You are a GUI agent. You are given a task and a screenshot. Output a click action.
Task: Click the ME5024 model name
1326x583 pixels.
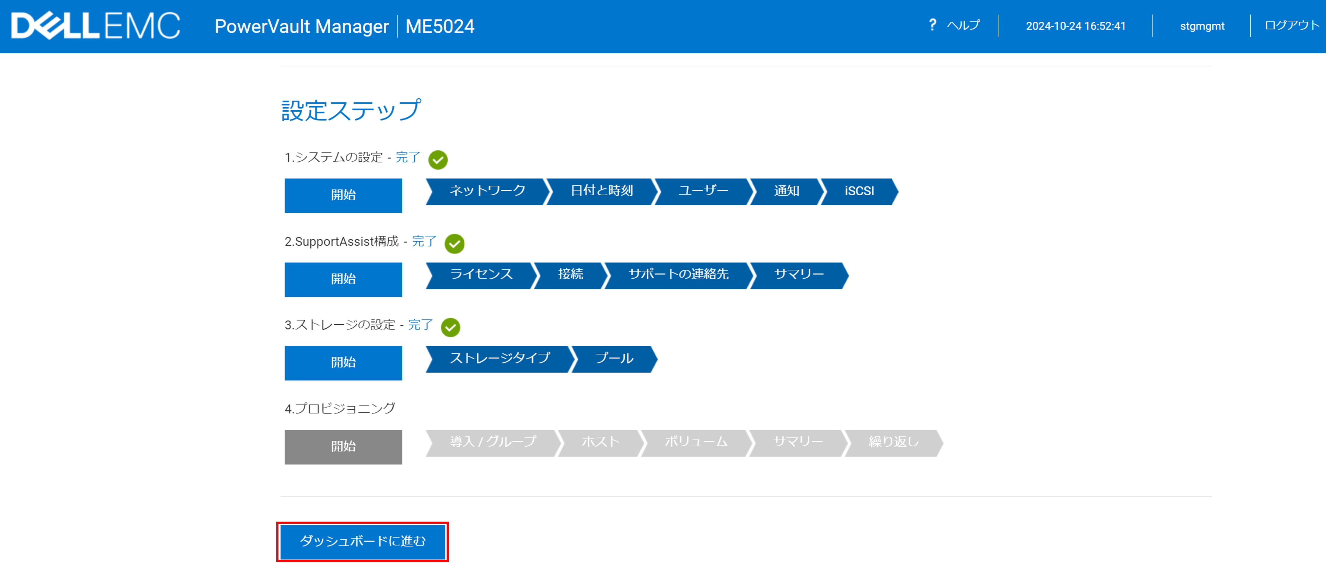click(x=440, y=26)
